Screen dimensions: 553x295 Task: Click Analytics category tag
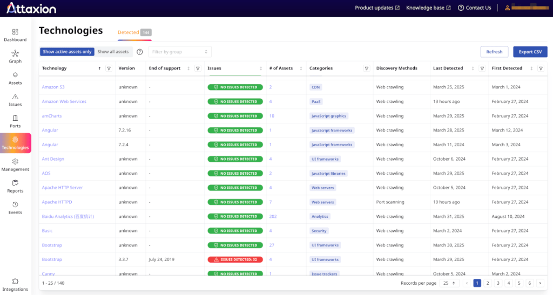tap(320, 216)
